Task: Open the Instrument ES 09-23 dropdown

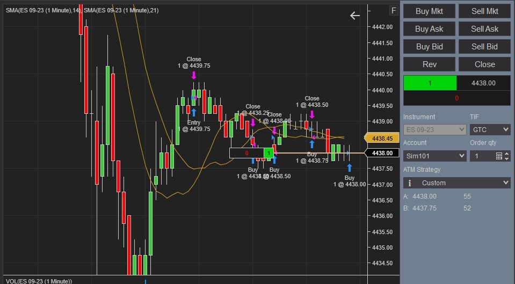Action: (435, 130)
